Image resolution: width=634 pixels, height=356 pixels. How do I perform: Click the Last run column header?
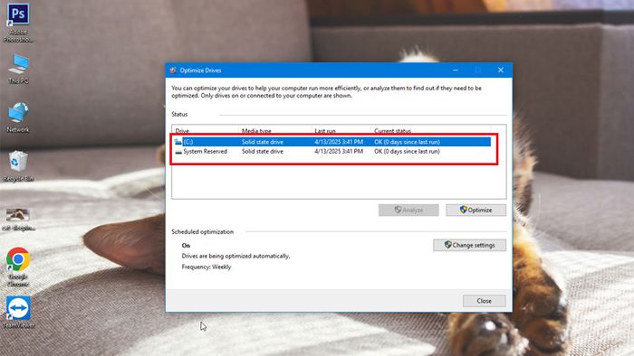[325, 131]
